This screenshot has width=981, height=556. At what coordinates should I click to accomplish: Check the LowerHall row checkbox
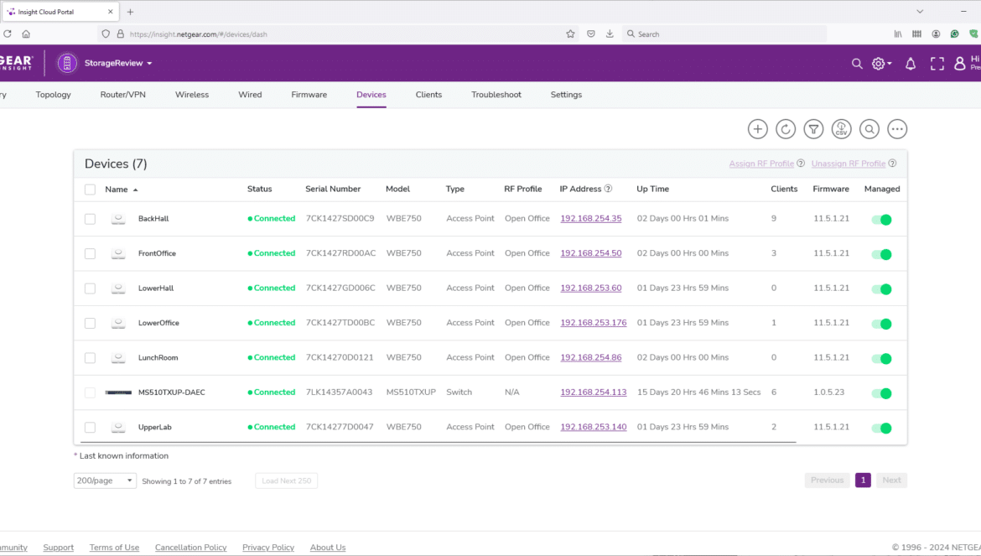[90, 288]
